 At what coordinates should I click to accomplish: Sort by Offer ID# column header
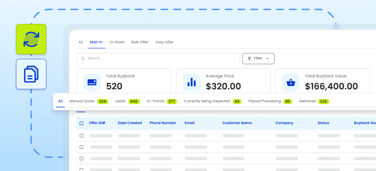coord(97,123)
